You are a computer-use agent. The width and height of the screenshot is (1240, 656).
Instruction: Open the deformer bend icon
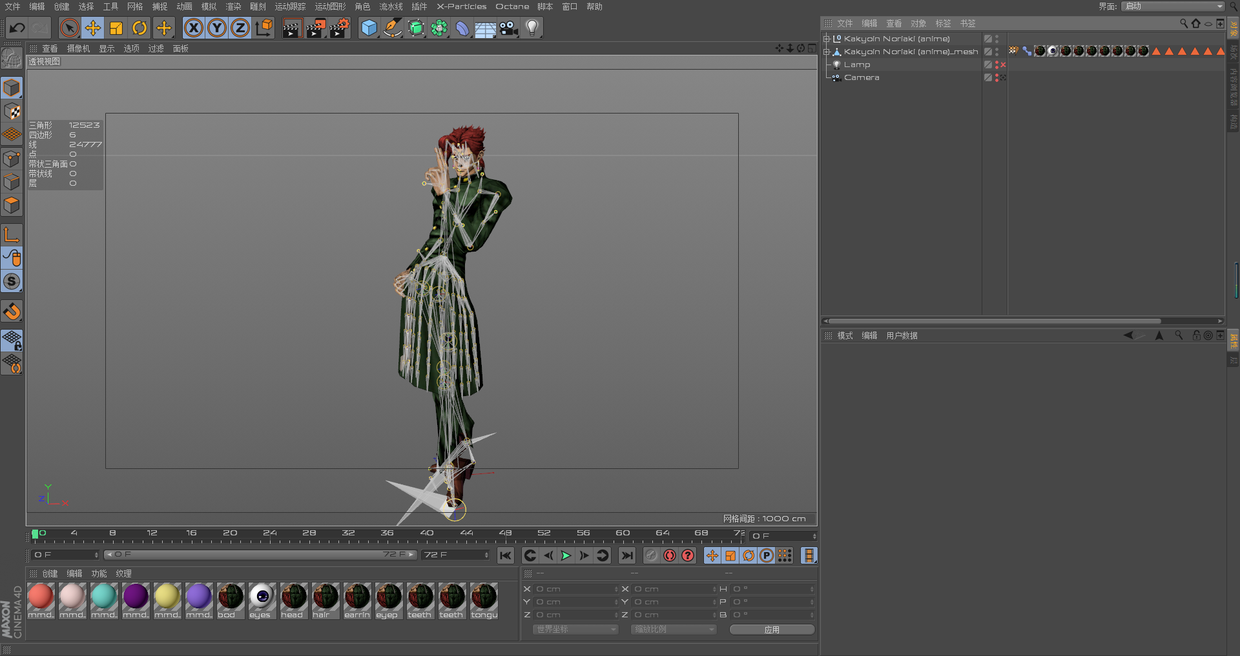(x=462, y=28)
